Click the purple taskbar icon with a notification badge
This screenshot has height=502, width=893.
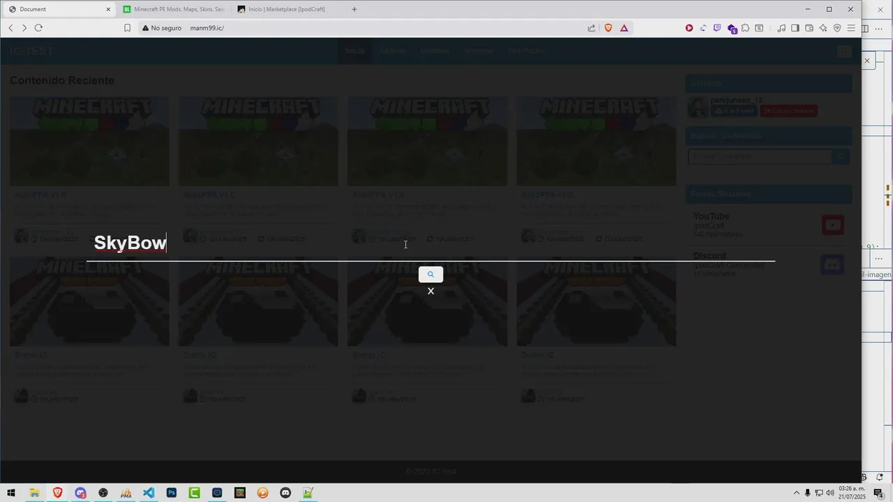80,493
